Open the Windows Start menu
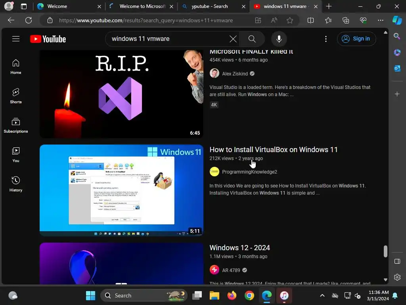The image size is (406, 305). [90, 295]
